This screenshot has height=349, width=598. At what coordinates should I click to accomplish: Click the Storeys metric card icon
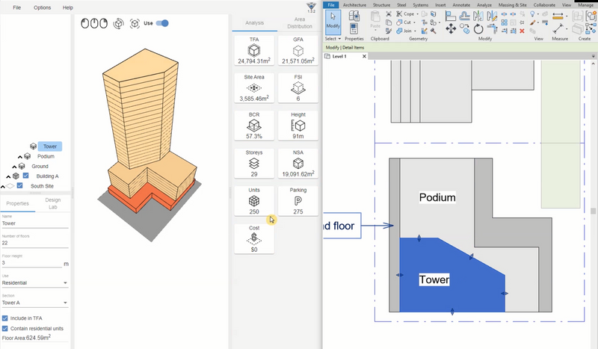(x=254, y=164)
